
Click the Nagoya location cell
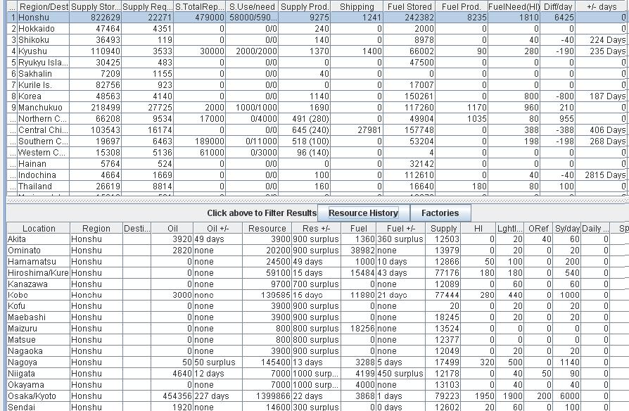39,362
